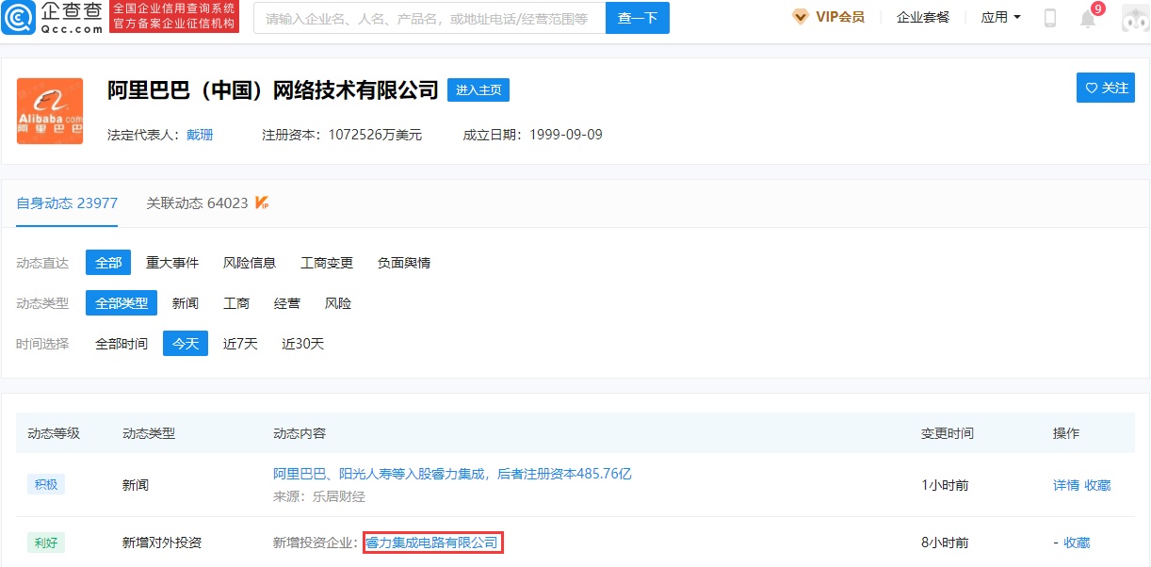Choose the 风险 dynamic type
The width and height of the screenshot is (1151, 567).
[338, 303]
